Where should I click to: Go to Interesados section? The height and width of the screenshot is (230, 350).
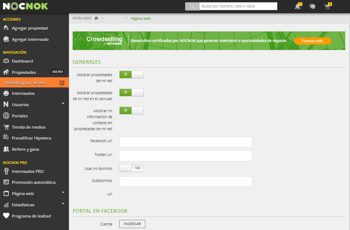click(x=23, y=93)
